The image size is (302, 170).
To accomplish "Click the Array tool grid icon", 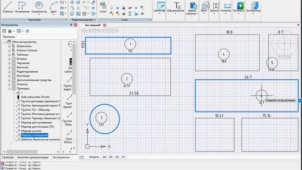I will (84, 14).
